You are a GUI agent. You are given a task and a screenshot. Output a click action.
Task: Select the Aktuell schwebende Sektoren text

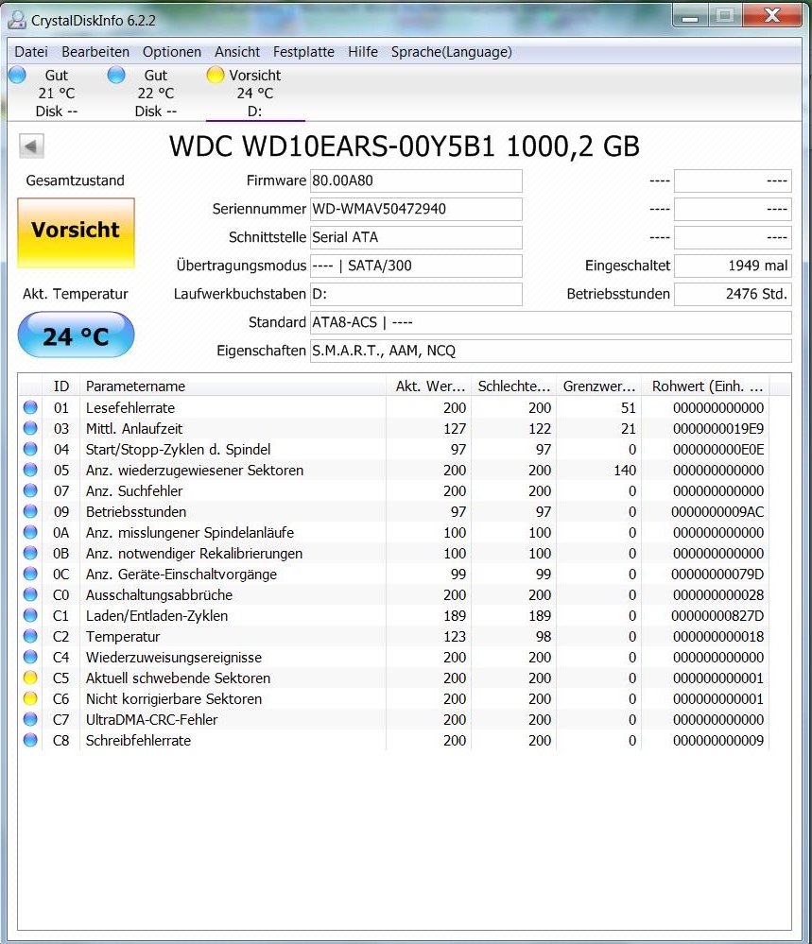(178, 678)
